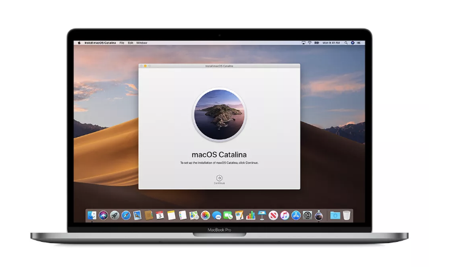
Task: Open Keynote from the Dock
Action: 262,215
